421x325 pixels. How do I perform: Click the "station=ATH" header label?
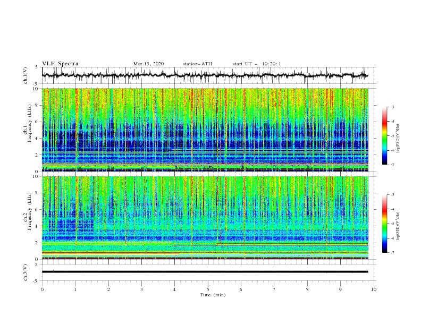pos(197,64)
